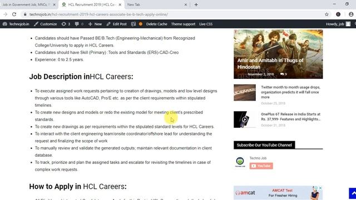Select the HCL Recruitment 2019 tab

pos(91,4)
